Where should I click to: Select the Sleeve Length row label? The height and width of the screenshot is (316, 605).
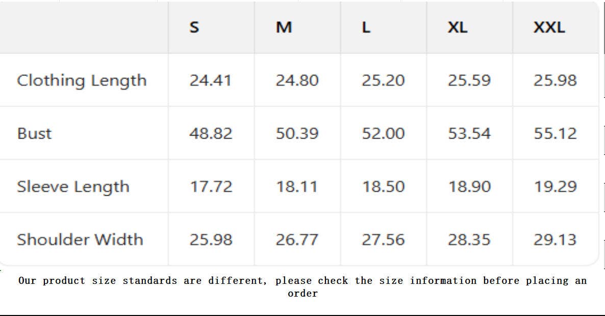(73, 187)
